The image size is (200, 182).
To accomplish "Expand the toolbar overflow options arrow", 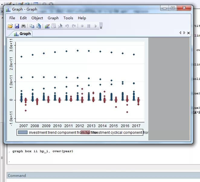I will 101,27.
